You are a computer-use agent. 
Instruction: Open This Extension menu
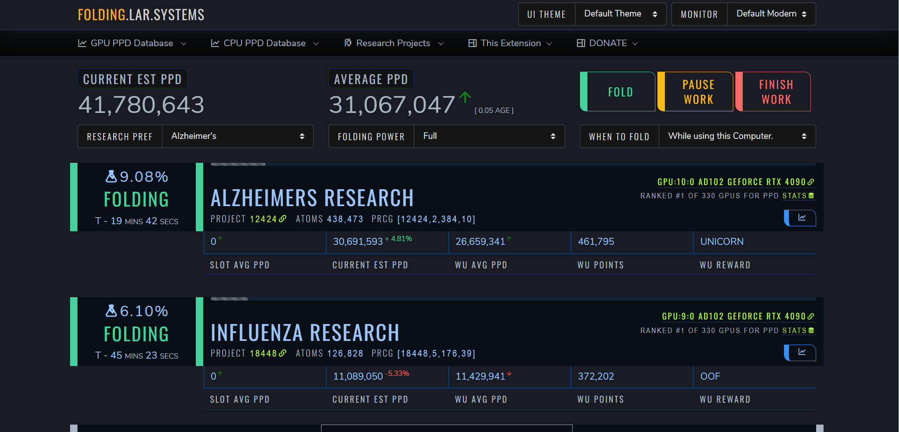click(510, 43)
